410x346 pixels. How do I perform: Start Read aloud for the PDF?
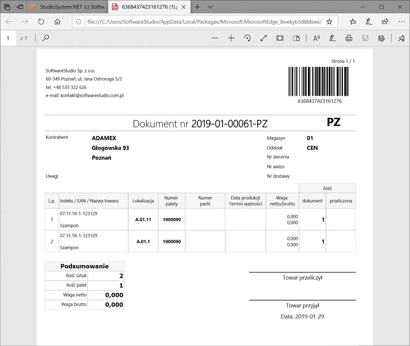pyautogui.click(x=316, y=38)
